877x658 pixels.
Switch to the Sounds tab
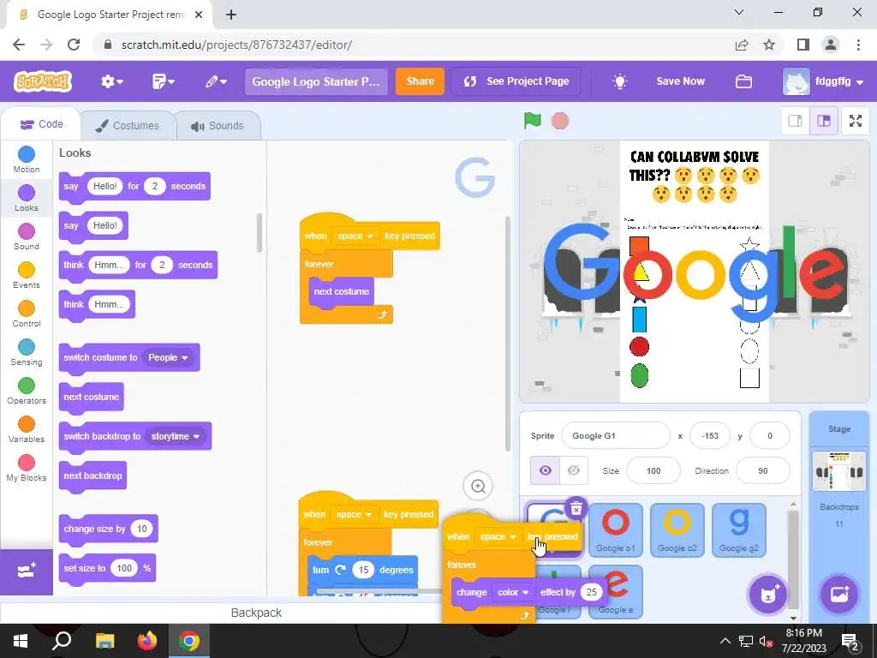point(218,126)
